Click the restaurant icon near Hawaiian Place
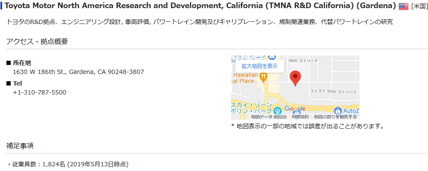The height and width of the screenshot is (171, 428). tap(263, 78)
